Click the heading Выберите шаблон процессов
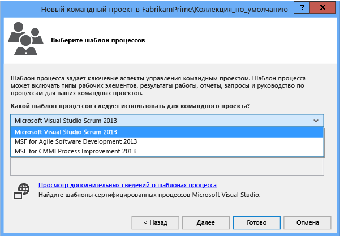Viewport: 340px width, 236px height. click(98, 40)
